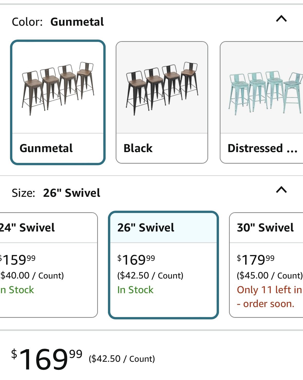Click the large $169.99 price at bottom
Image resolution: width=303 pixels, height=380 pixels.
(x=47, y=358)
